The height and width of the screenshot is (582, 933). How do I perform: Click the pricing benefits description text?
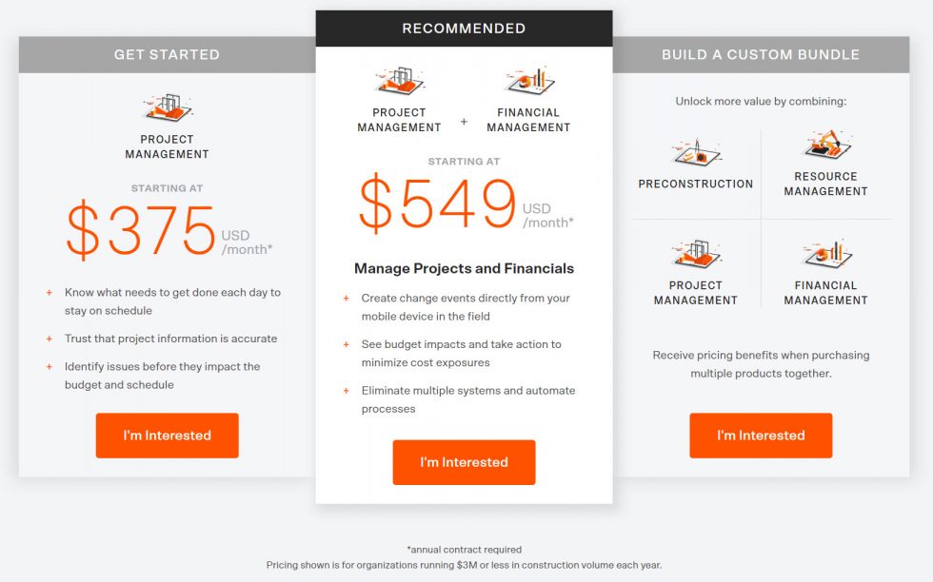(x=761, y=363)
